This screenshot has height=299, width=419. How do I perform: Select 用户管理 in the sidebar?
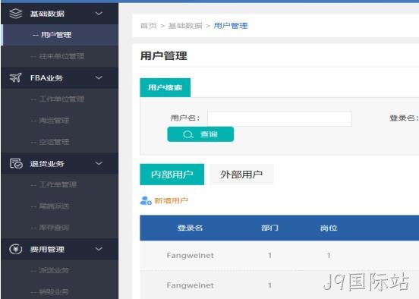[60, 35]
